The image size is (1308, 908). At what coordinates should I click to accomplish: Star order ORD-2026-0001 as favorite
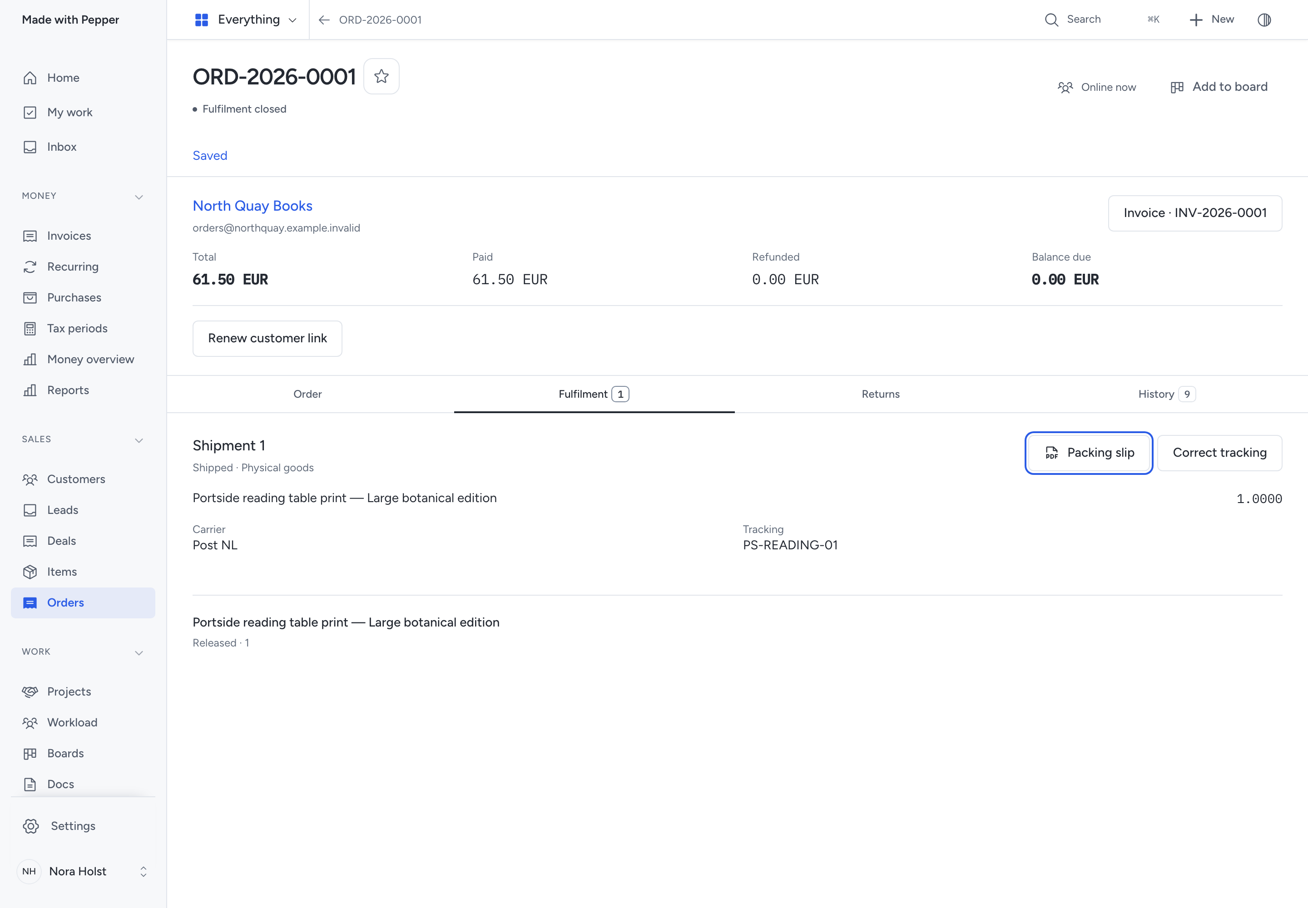381,76
